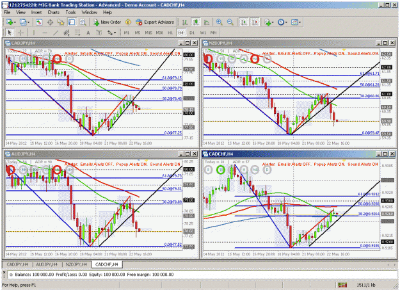The width and height of the screenshot is (400, 290).
Task: Open the Insert menu
Action: click(36, 12)
